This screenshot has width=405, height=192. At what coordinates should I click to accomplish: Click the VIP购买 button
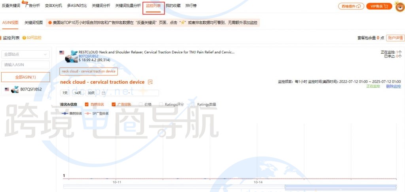(379, 6)
